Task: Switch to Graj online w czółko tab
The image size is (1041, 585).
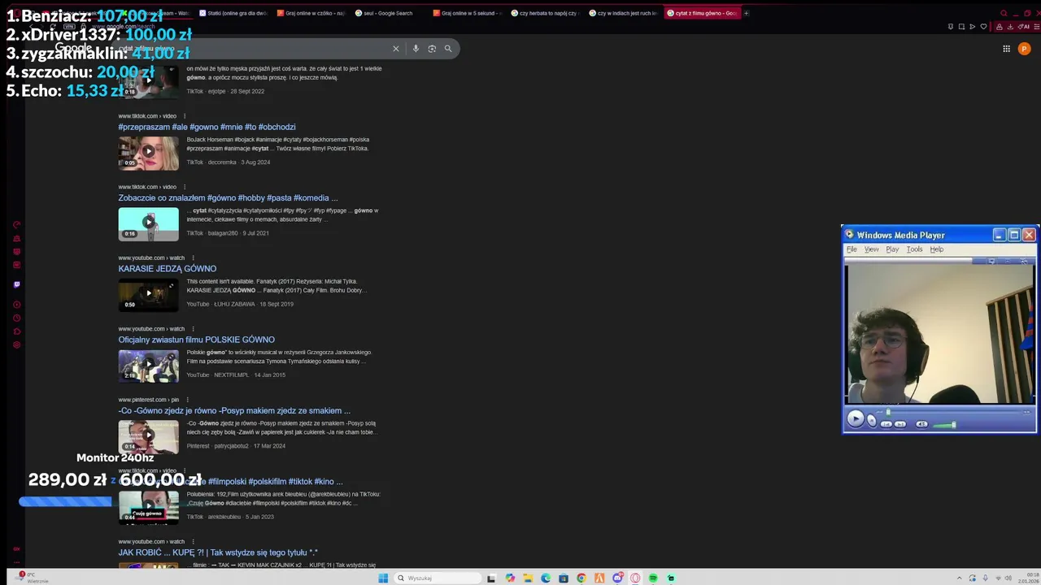Action: click(x=311, y=13)
